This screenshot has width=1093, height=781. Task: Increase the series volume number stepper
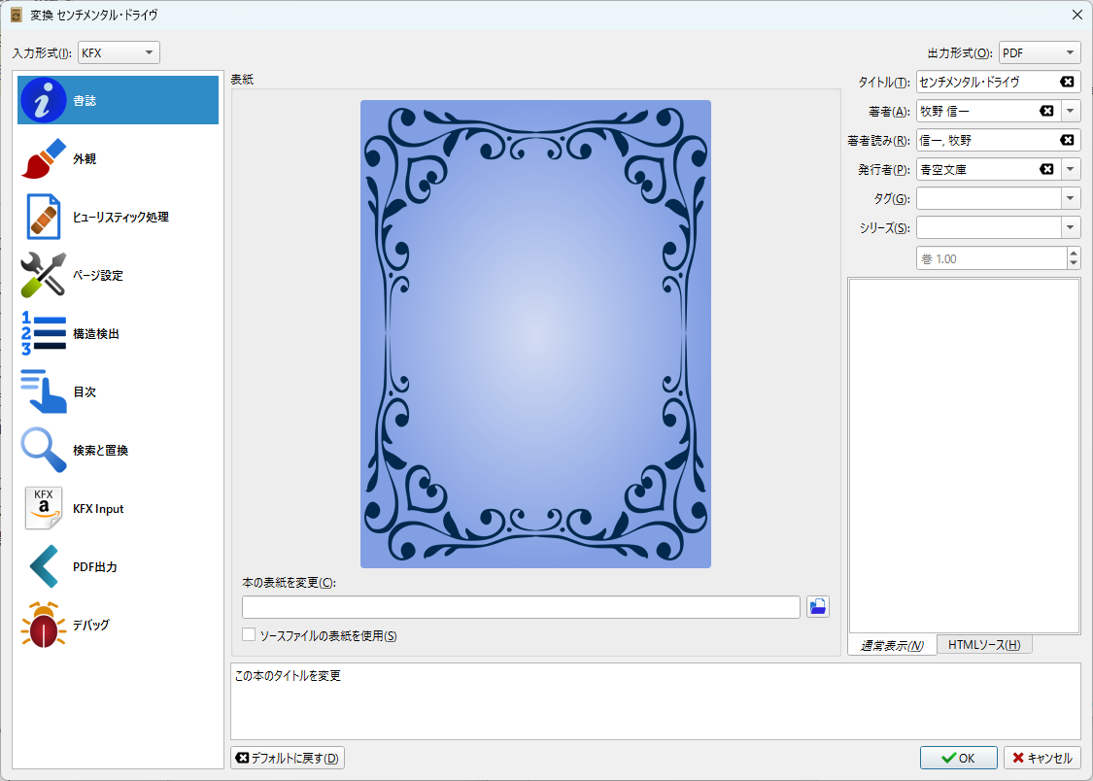click(x=1073, y=254)
